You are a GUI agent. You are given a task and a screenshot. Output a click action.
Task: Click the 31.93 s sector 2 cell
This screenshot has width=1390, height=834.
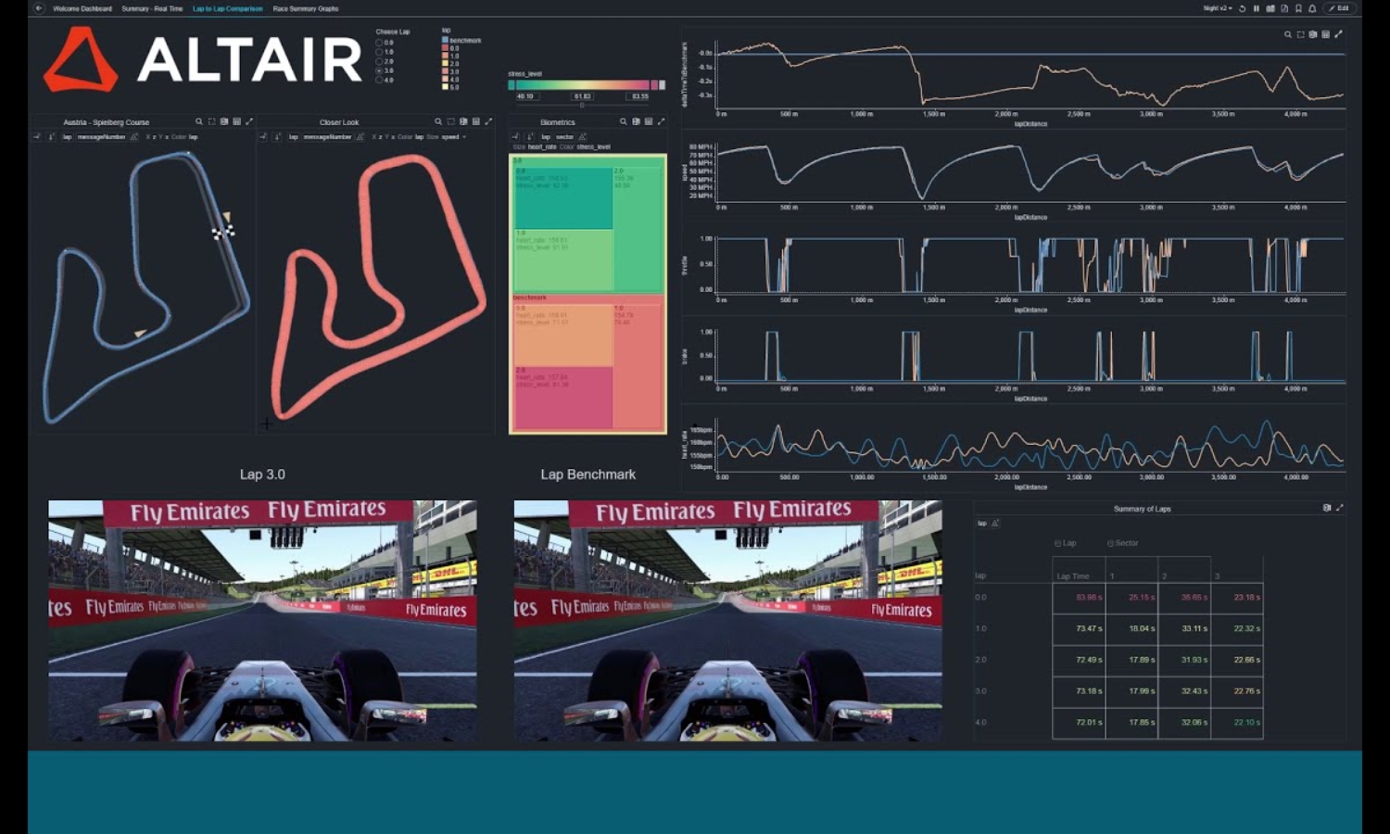click(x=1184, y=660)
